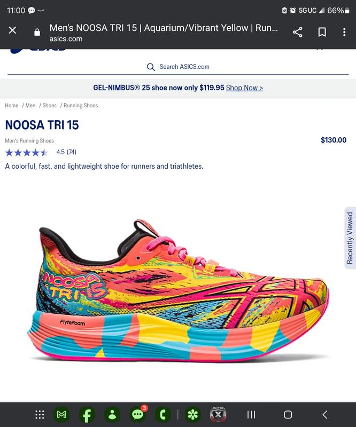Image resolution: width=356 pixels, height=427 pixels.
Task: Expand the Recently Viewed side tab
Action: tap(350, 238)
